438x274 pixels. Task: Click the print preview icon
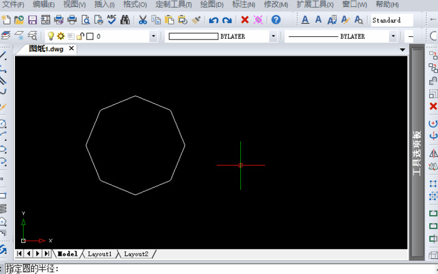[x=86, y=20]
